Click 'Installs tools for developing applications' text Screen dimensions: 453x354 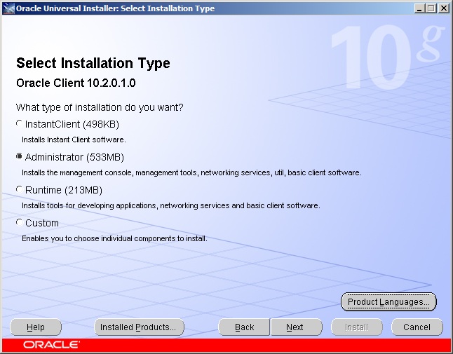[171, 205]
